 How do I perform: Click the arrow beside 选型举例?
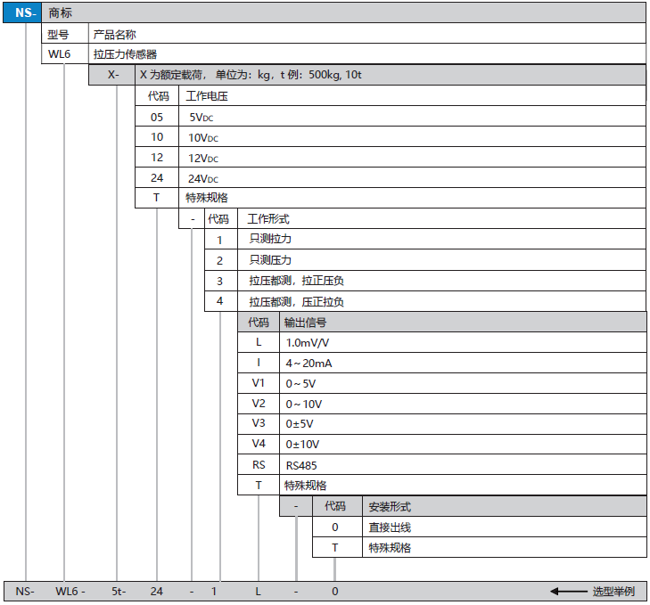(566, 591)
